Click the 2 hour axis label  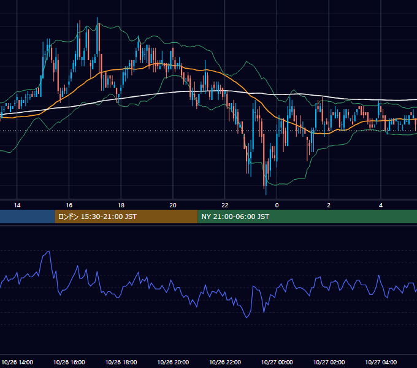coord(329,205)
